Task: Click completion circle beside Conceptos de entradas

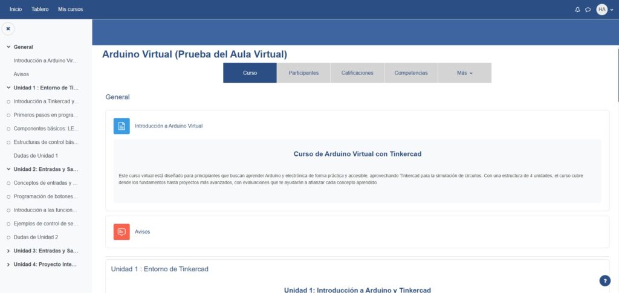Action: (x=8, y=184)
